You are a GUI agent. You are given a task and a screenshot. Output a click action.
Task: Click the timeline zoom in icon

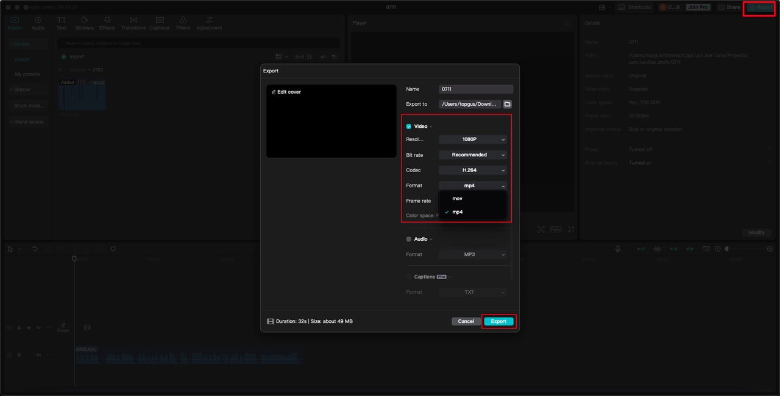[x=770, y=249]
